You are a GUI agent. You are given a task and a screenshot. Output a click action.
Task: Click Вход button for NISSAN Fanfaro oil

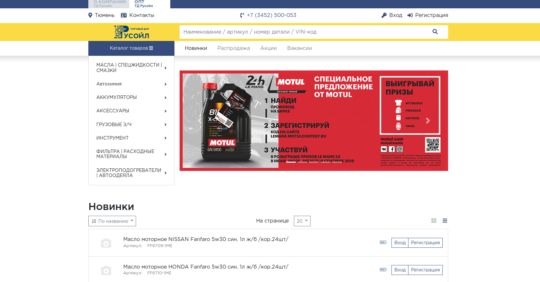400,243
